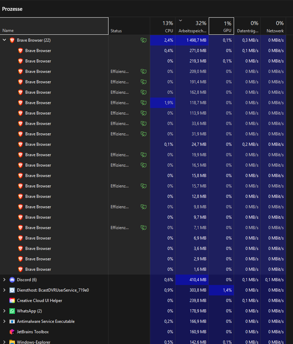The height and width of the screenshot is (344, 293).
Task: Expand Antimalware Service Executable entry
Action: pos(4,321)
